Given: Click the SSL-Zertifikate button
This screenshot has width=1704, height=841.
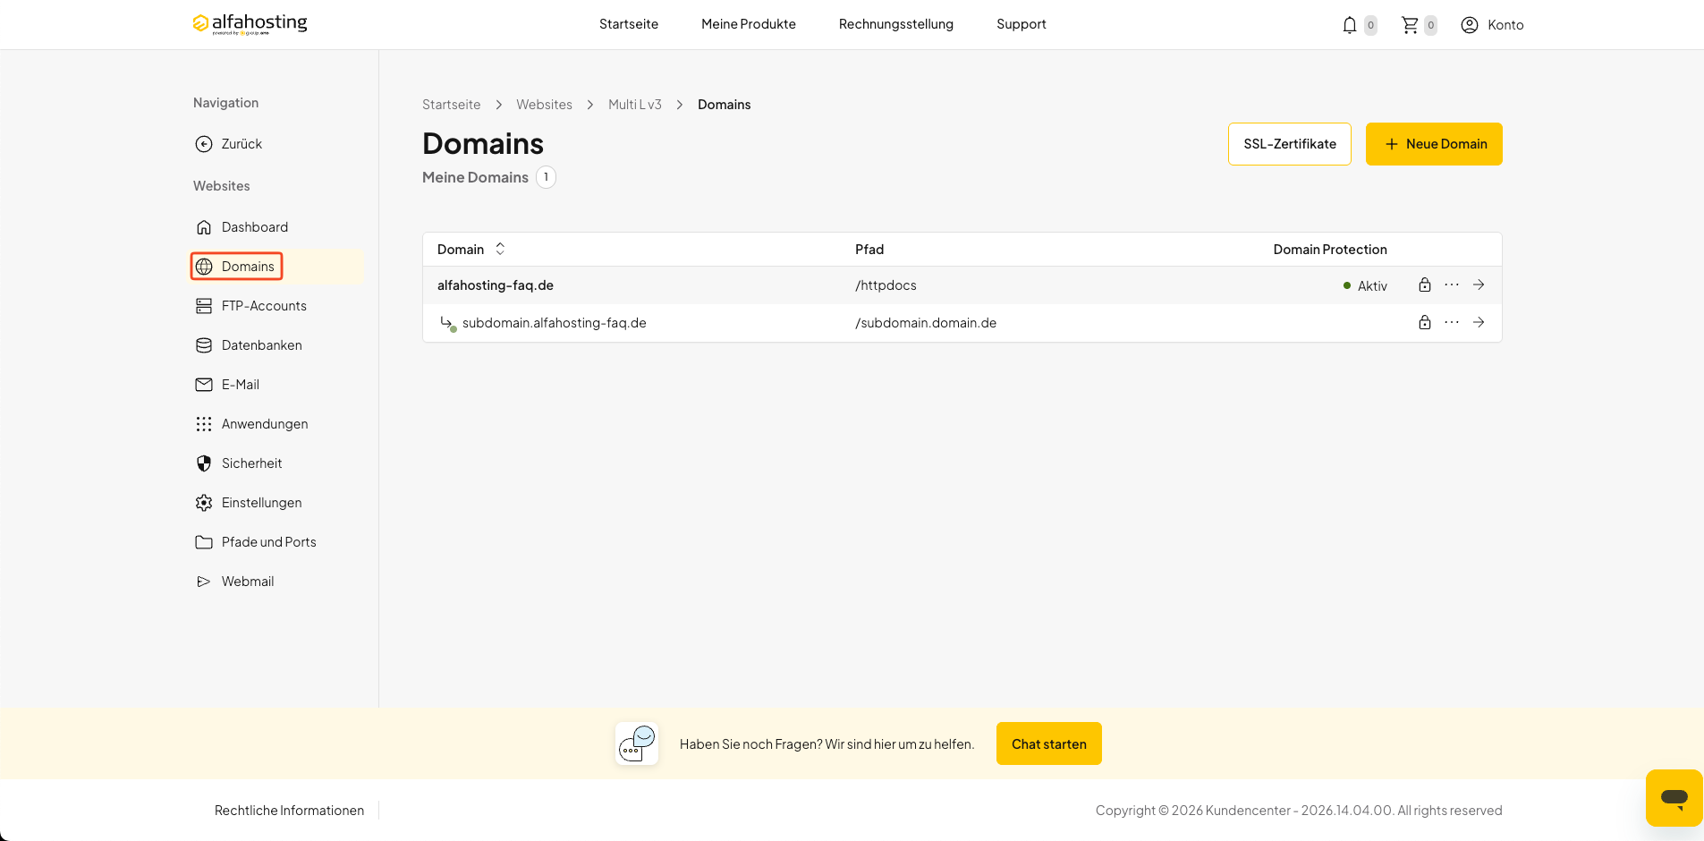Looking at the screenshot, I should point(1290,144).
